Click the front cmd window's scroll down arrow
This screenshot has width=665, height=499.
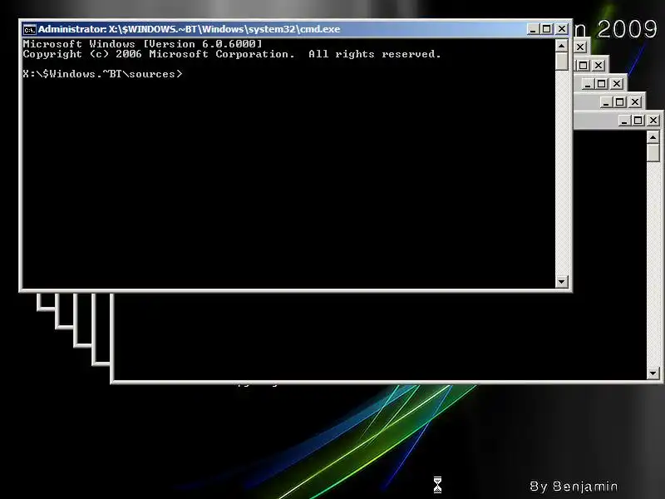pyautogui.click(x=562, y=281)
